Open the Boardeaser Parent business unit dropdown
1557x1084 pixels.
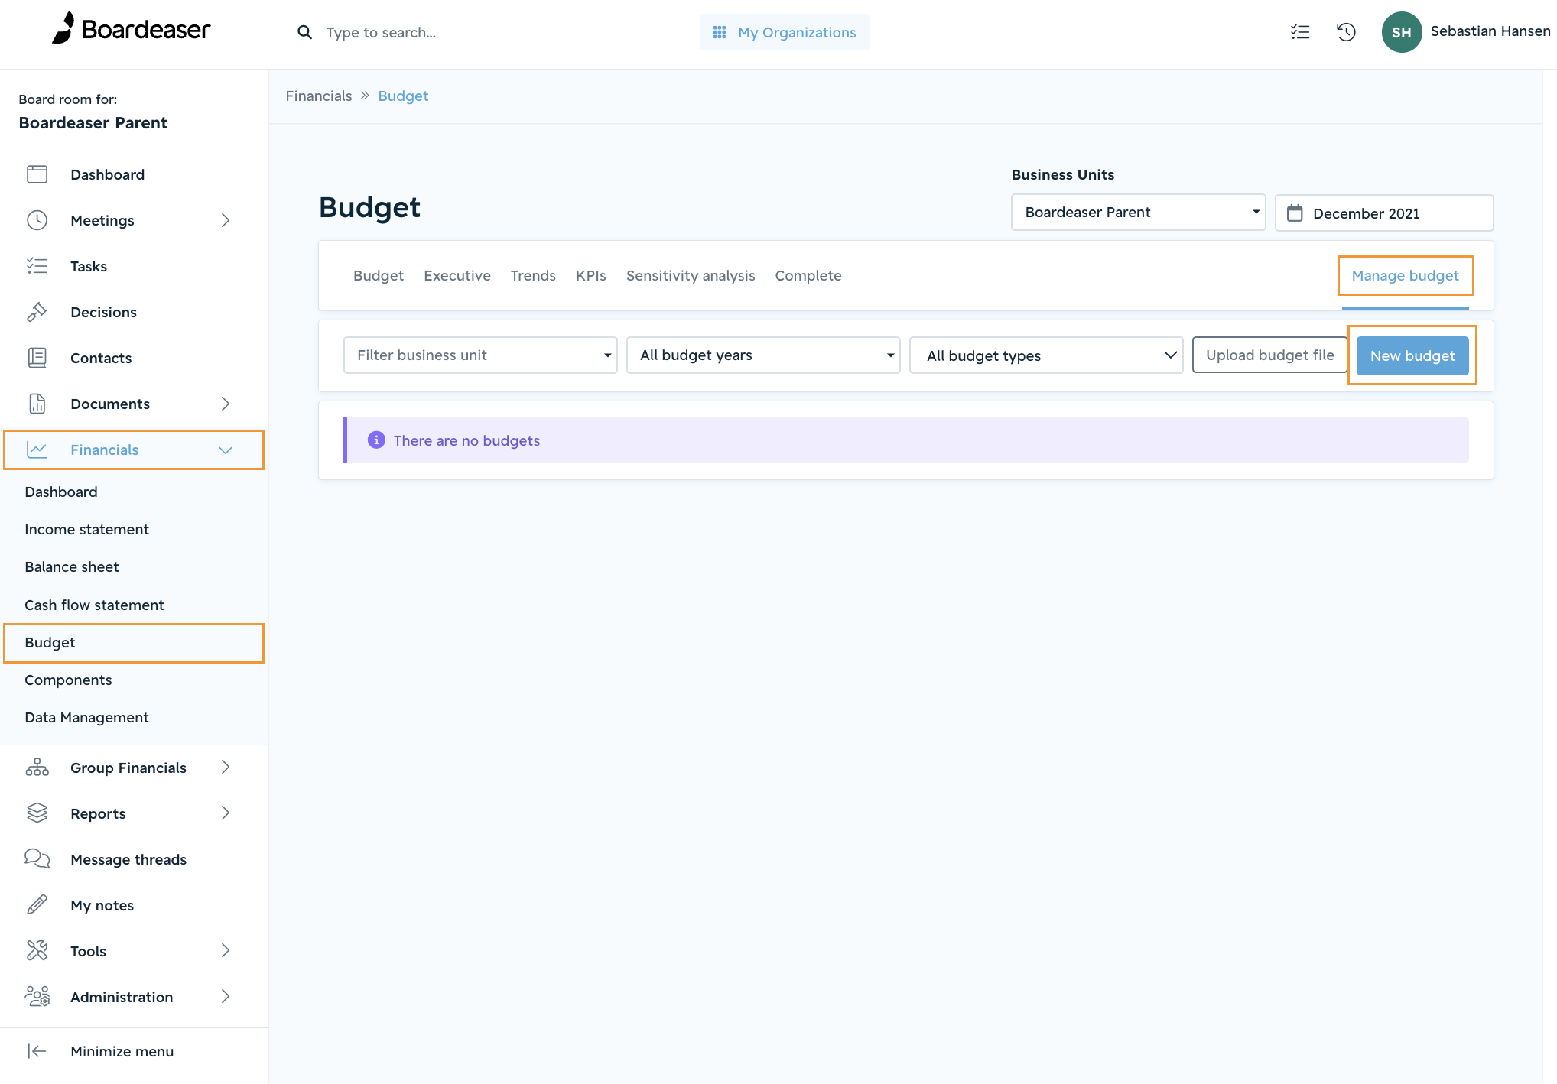coord(1138,213)
